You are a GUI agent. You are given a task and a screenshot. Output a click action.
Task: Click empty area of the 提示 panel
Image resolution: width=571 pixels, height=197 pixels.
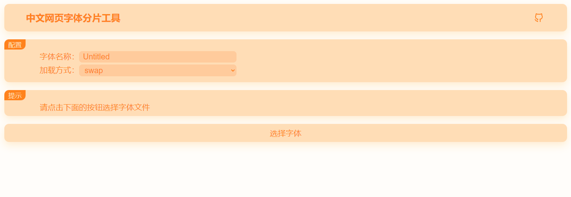pyautogui.click(x=354, y=103)
